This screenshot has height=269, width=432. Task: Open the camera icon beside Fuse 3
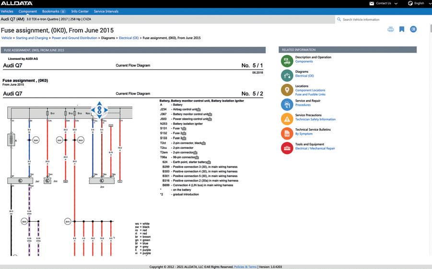coord(184,138)
